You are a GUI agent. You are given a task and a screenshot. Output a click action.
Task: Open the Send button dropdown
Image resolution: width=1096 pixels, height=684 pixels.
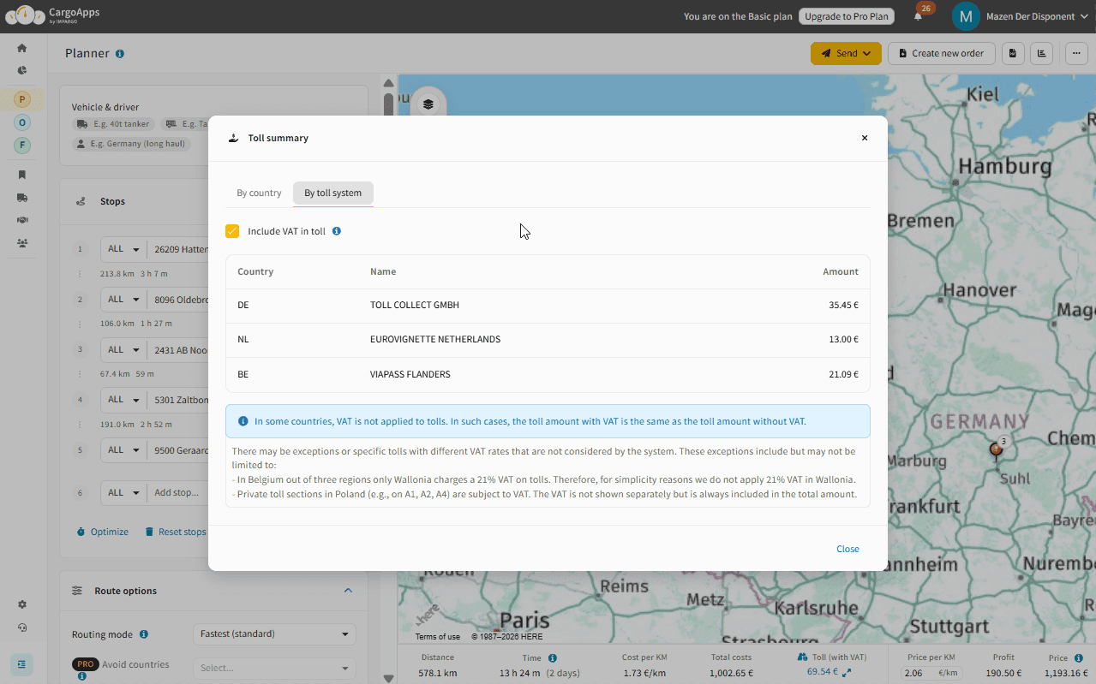click(x=846, y=53)
